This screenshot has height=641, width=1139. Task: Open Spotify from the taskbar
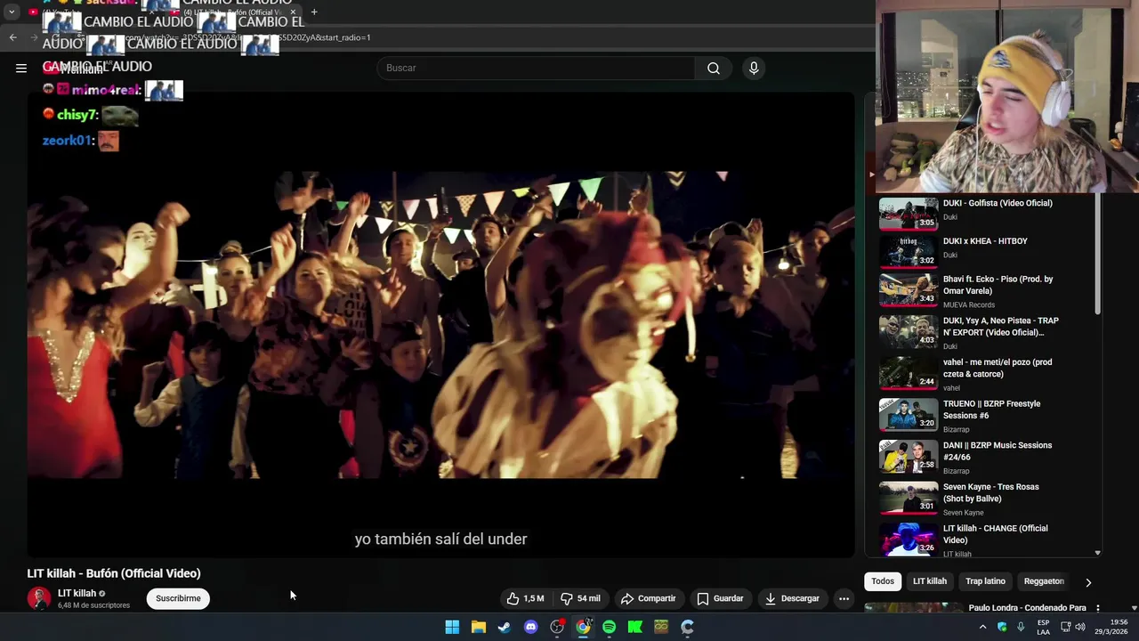pyautogui.click(x=610, y=627)
